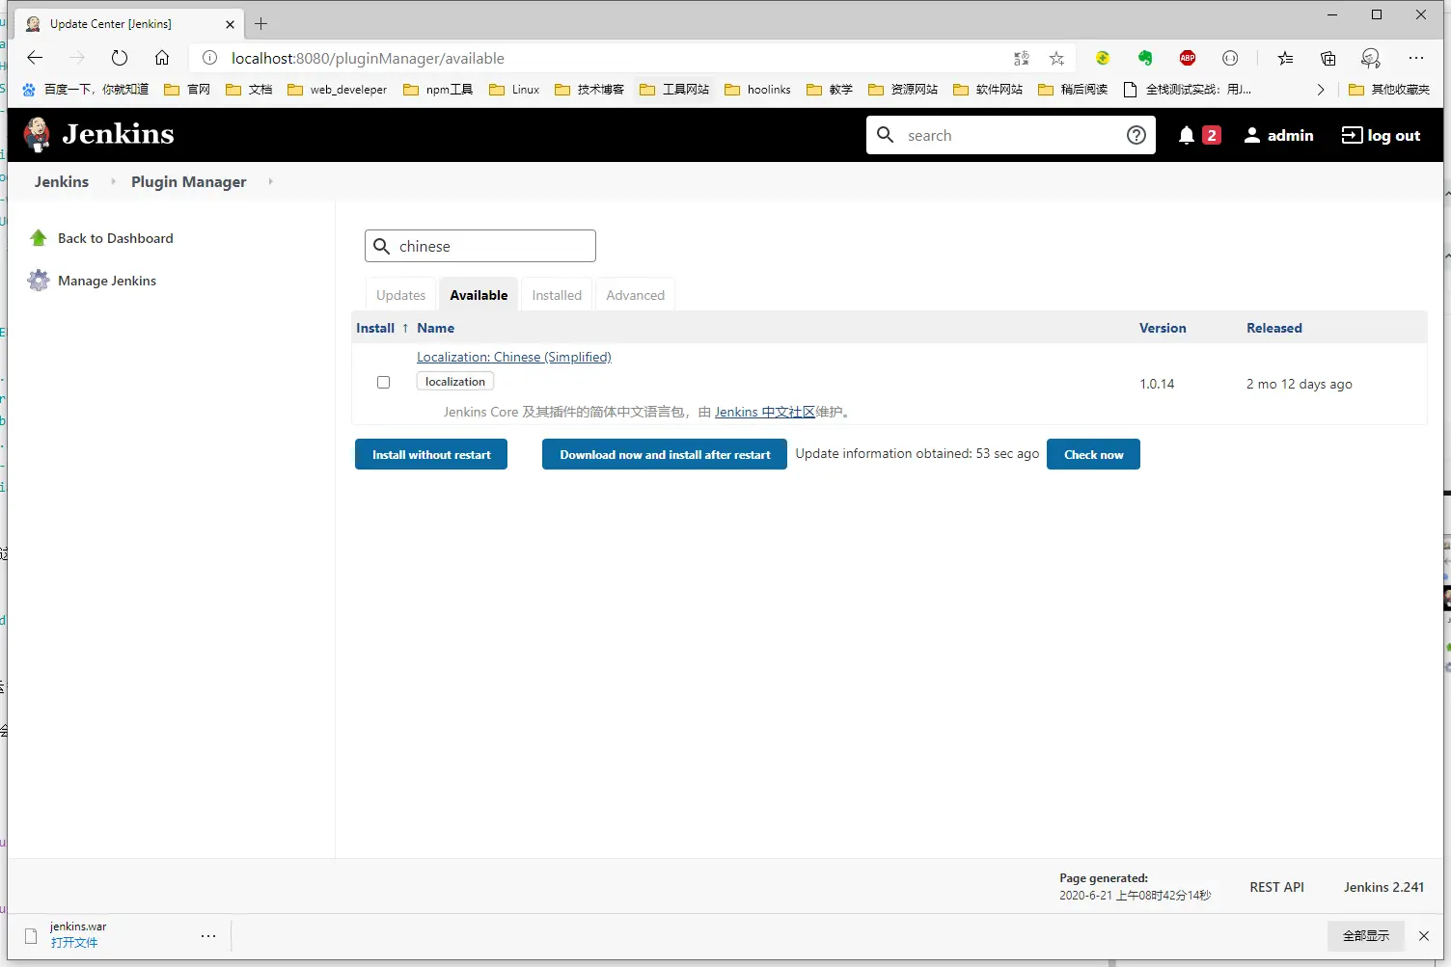Image resolution: width=1451 pixels, height=967 pixels.
Task: Open the ABP ad blocker extension
Action: tap(1188, 58)
